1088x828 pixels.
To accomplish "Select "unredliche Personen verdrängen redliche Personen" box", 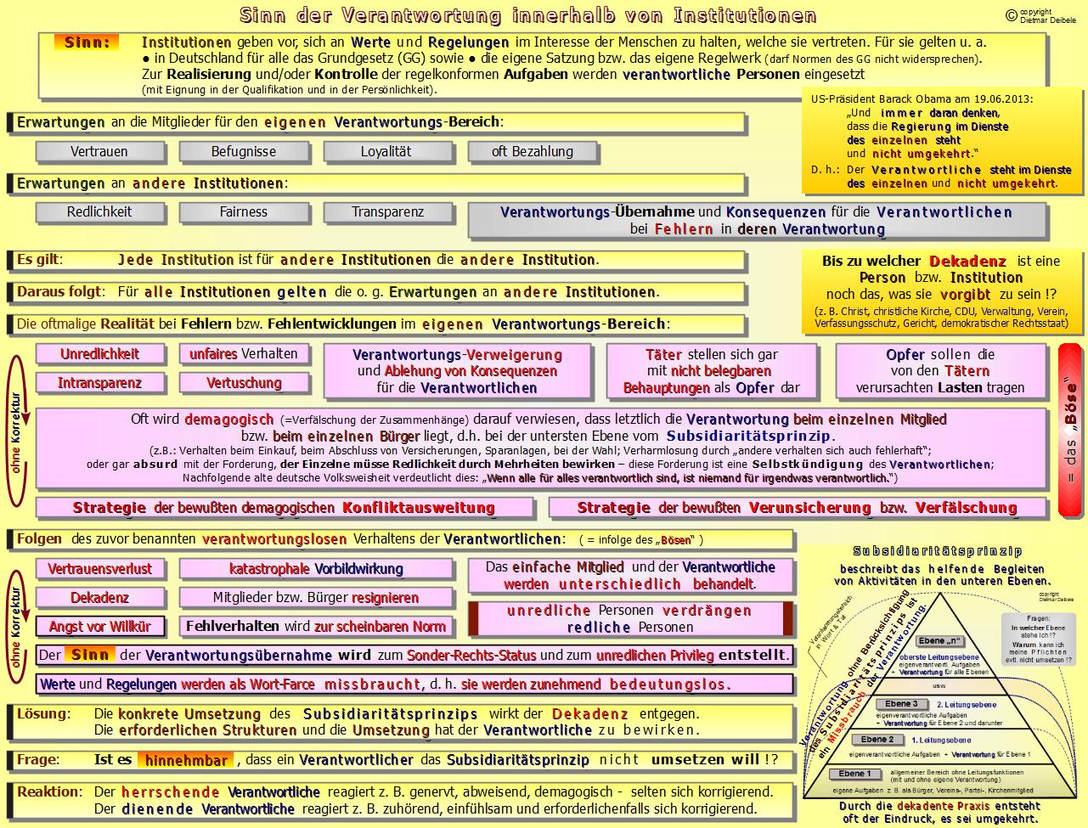I will 630,619.
